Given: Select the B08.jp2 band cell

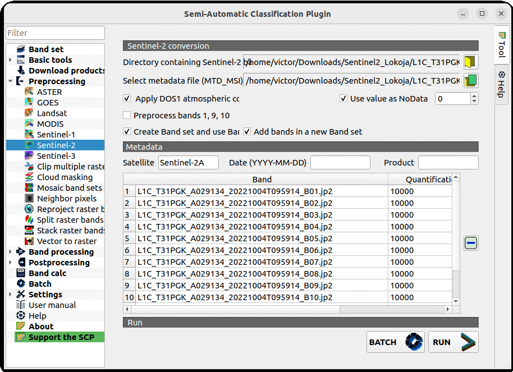Looking at the screenshot, I should pos(262,273).
